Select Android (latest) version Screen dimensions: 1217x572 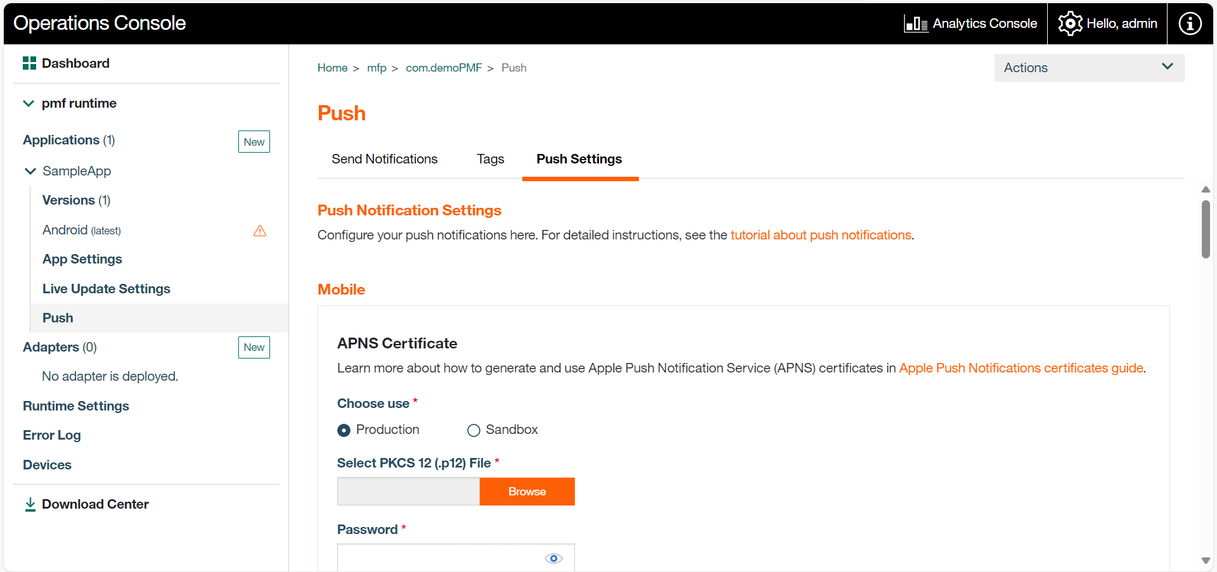point(82,230)
